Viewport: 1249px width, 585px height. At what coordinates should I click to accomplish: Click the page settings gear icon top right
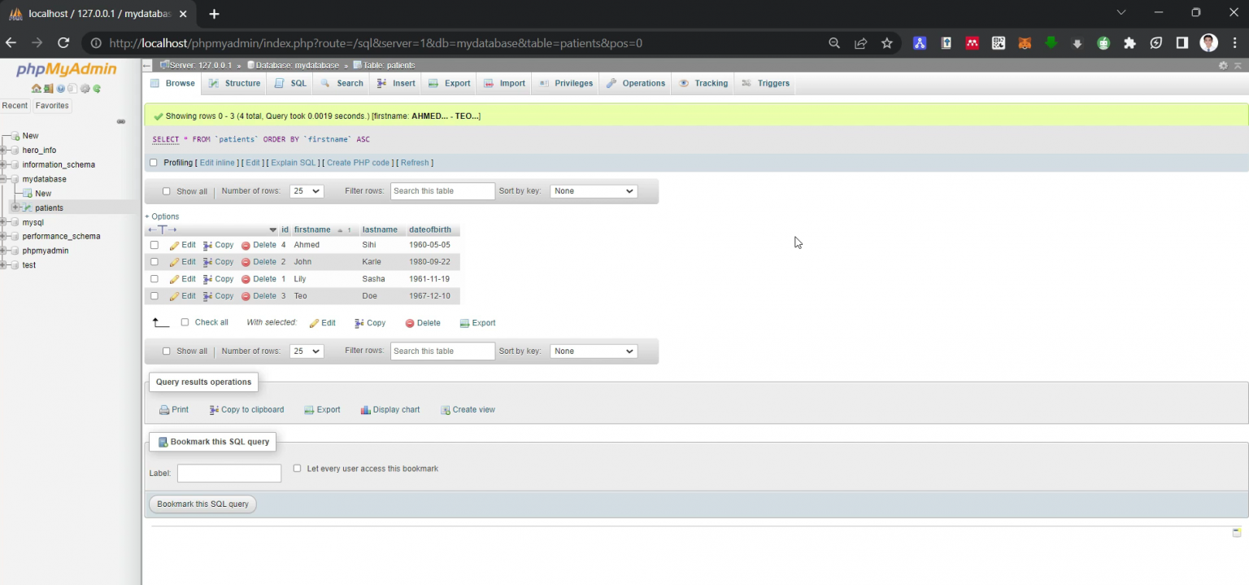click(x=1222, y=65)
